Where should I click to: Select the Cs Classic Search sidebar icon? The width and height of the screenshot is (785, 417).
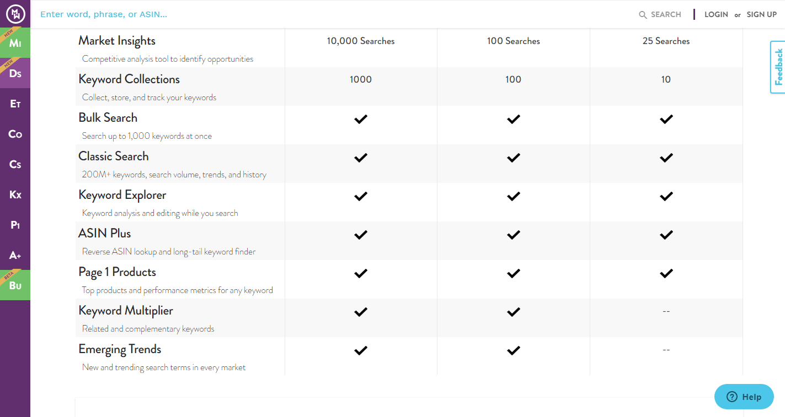pyautogui.click(x=15, y=164)
